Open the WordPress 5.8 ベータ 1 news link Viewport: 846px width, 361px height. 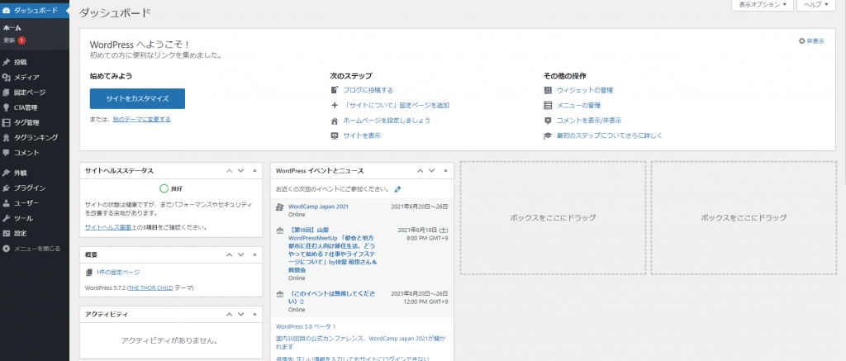click(x=306, y=326)
